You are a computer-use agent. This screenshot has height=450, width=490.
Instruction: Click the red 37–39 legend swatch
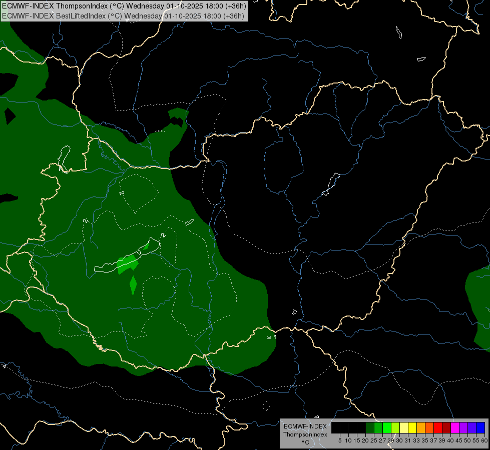click(x=438, y=427)
